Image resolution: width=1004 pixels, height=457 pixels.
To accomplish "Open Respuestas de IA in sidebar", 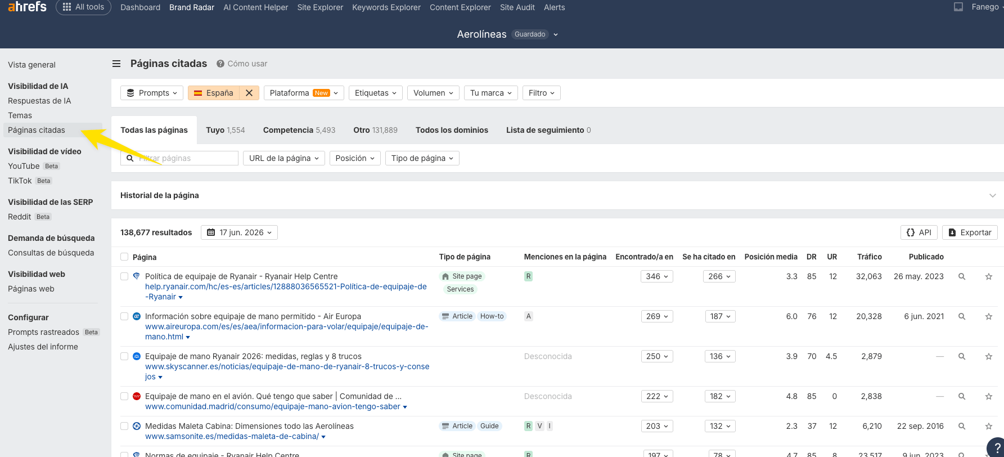I will (x=39, y=101).
